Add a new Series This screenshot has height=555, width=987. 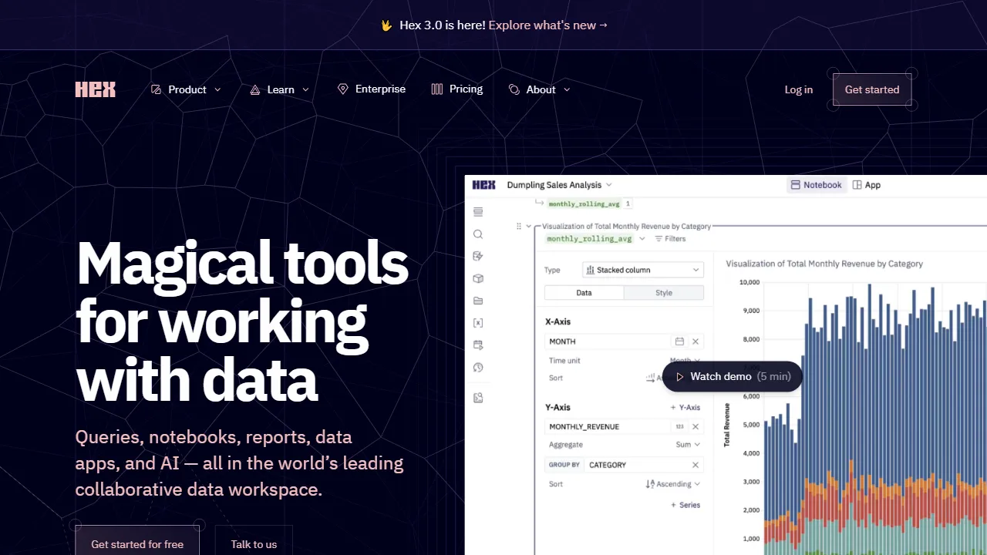686,505
